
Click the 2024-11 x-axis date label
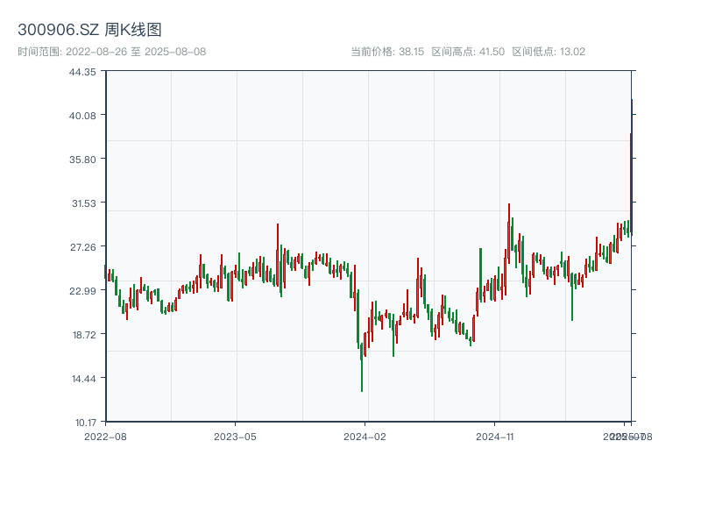[x=495, y=436]
